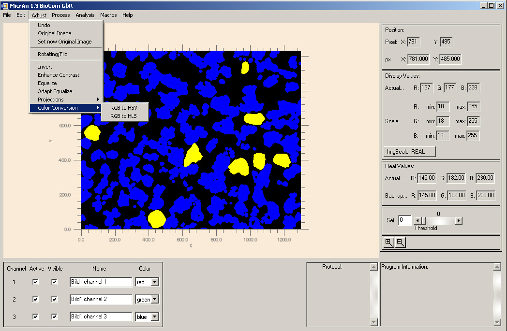507x331 pixels.
Task: Click the Bild1.channel 1 name field
Action: click(x=101, y=282)
